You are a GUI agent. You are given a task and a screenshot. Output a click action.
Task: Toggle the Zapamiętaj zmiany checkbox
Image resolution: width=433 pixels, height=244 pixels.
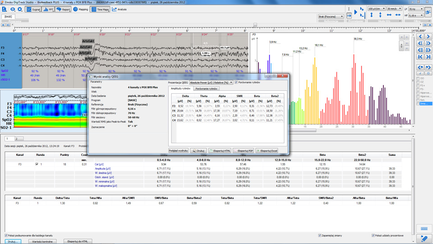[x=320, y=235]
